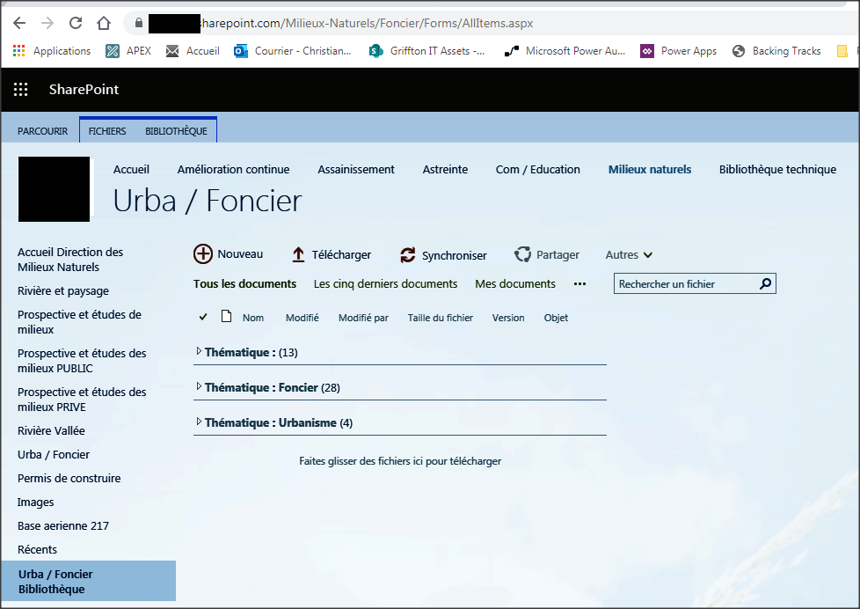The height and width of the screenshot is (609, 860).
Task: Go back with the browser back arrow
Action: 19,23
